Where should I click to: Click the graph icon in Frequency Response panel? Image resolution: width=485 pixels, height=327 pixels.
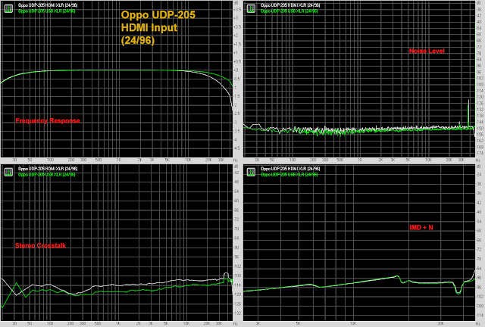tap(8, 8)
